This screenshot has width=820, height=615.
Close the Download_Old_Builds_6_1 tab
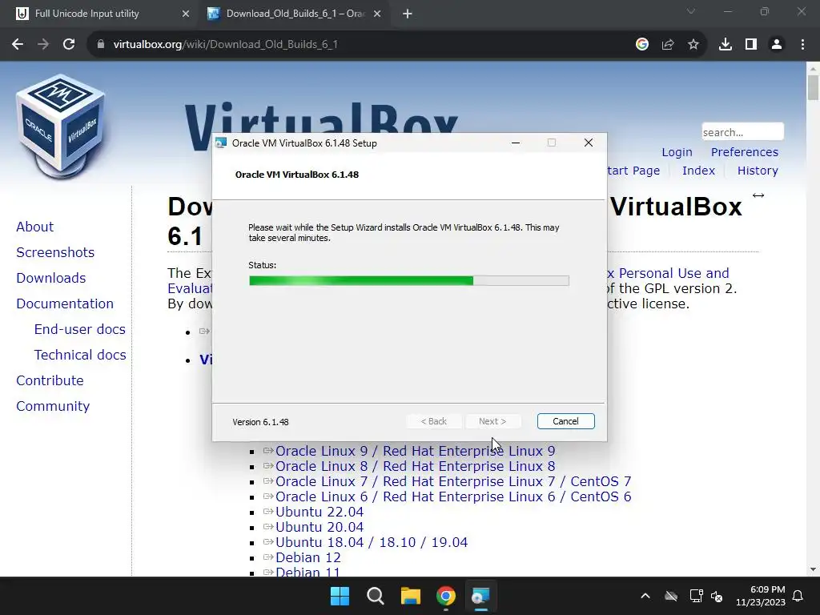tap(377, 14)
